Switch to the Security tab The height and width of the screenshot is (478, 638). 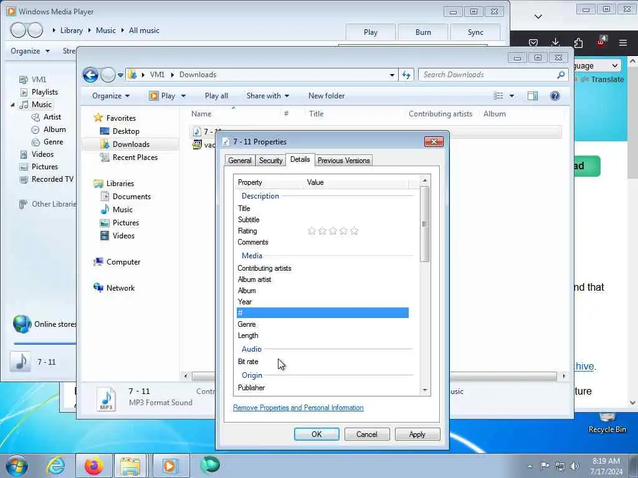tap(270, 161)
